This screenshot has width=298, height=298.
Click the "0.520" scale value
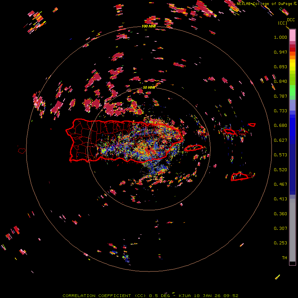click(280, 170)
